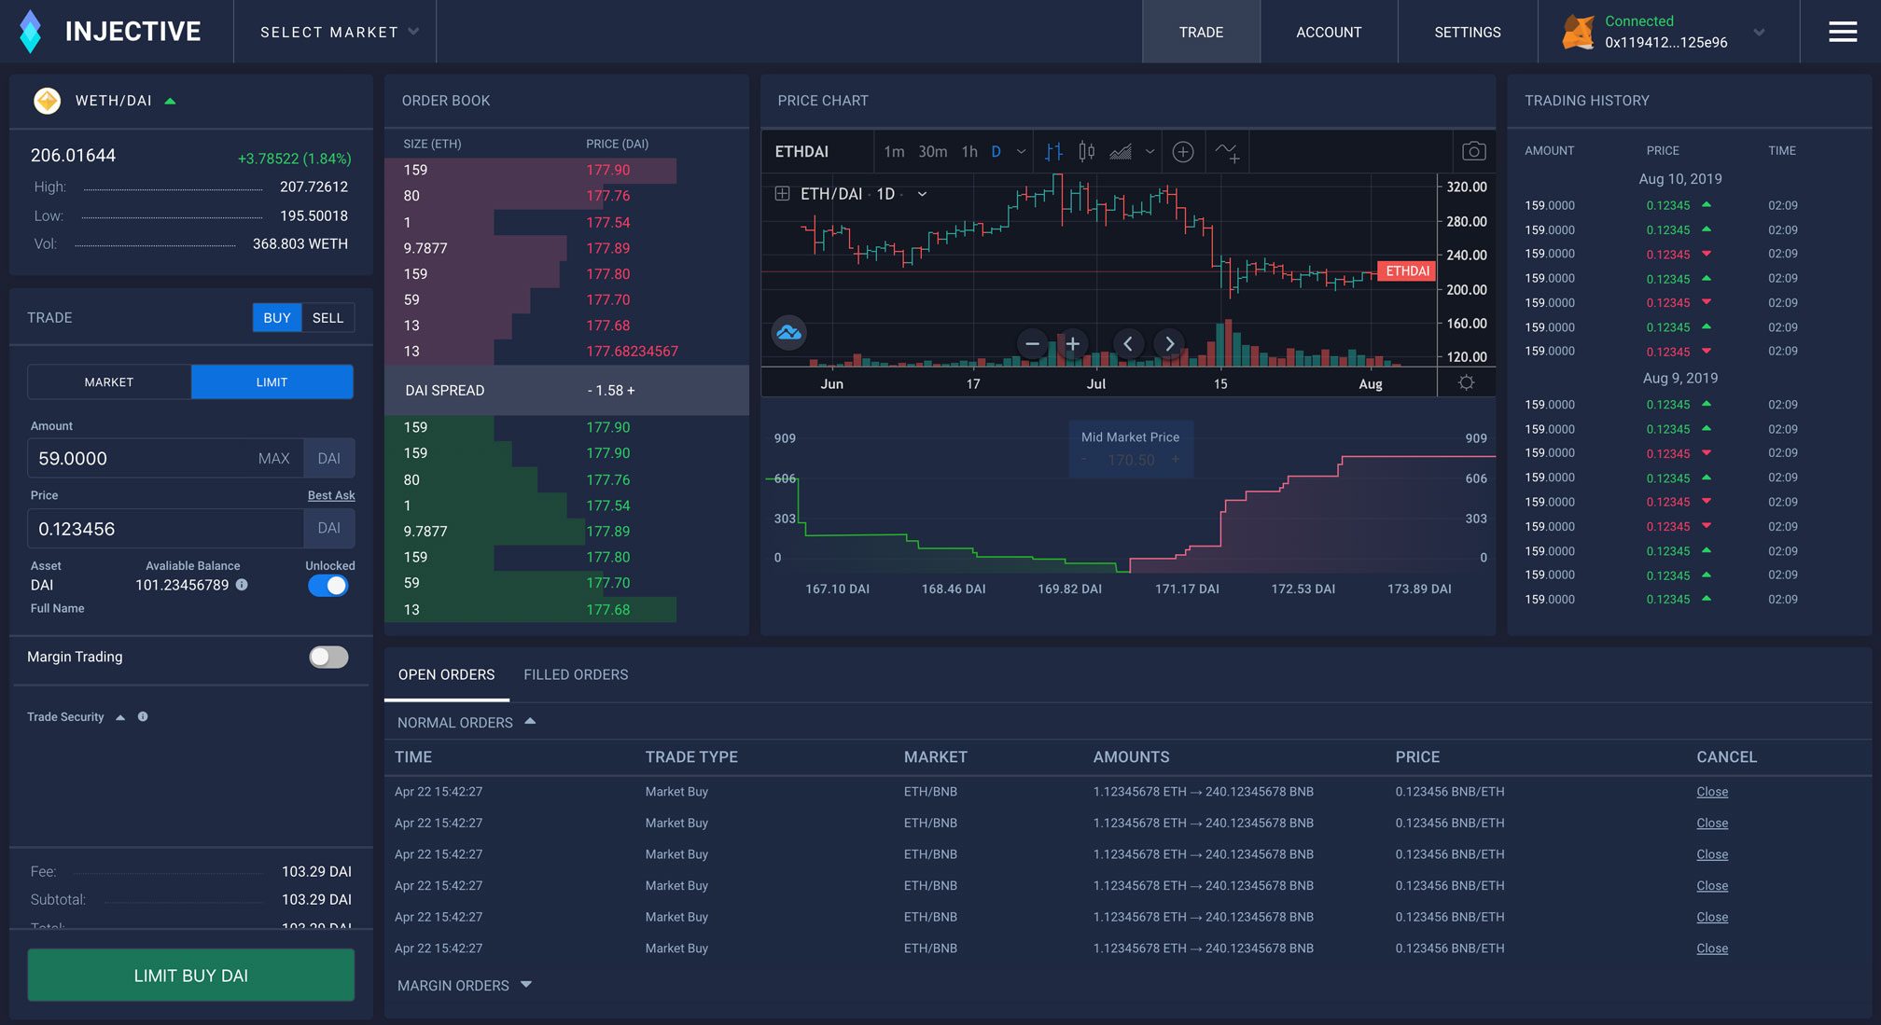Switch to the Filled Orders tab
The height and width of the screenshot is (1025, 1881).
pyautogui.click(x=576, y=674)
